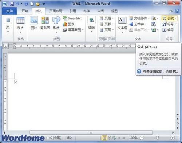This screenshot has height=143, width=182.
Task: Click the 编号 (Number) button
Action: tap(168, 30)
